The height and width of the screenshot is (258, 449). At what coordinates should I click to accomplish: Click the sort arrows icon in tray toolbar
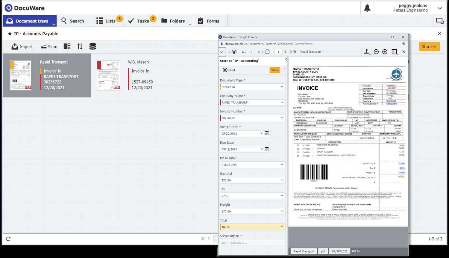tap(80, 46)
